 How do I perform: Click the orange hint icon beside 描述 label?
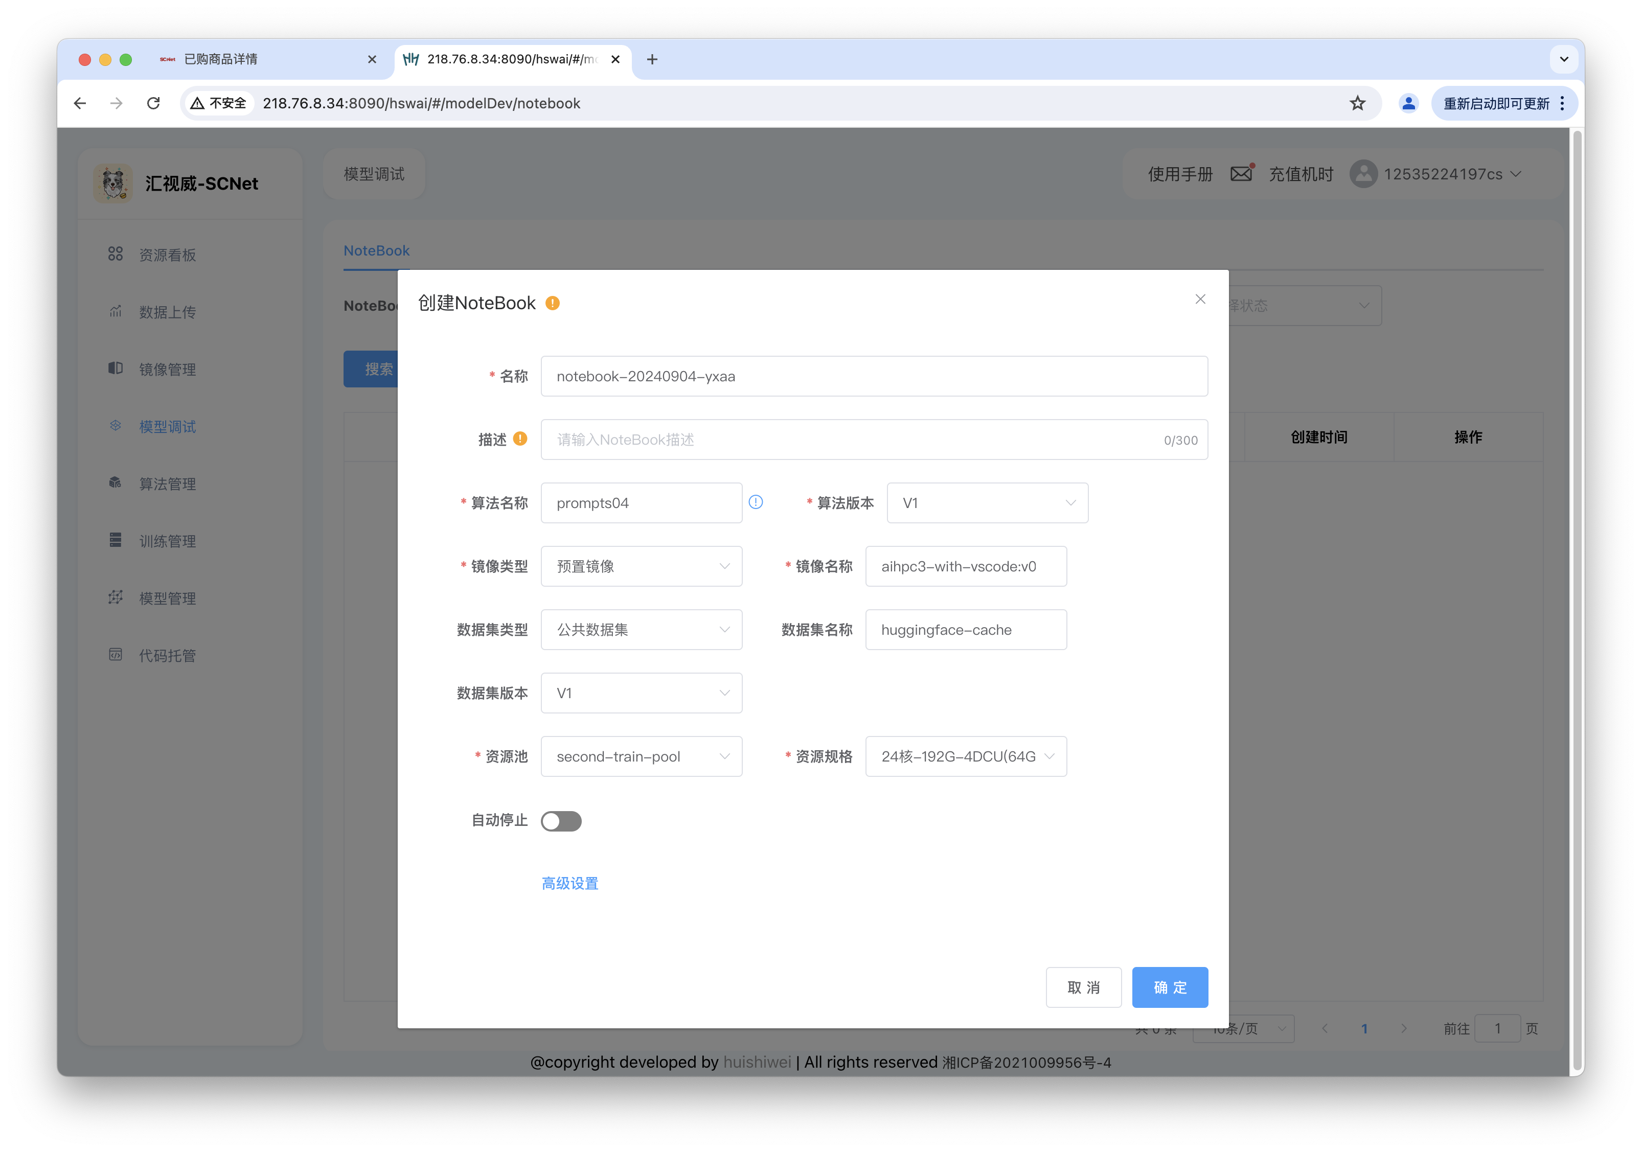520,439
